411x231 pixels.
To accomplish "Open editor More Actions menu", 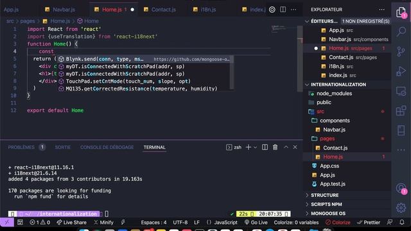I will tap(293, 10).
